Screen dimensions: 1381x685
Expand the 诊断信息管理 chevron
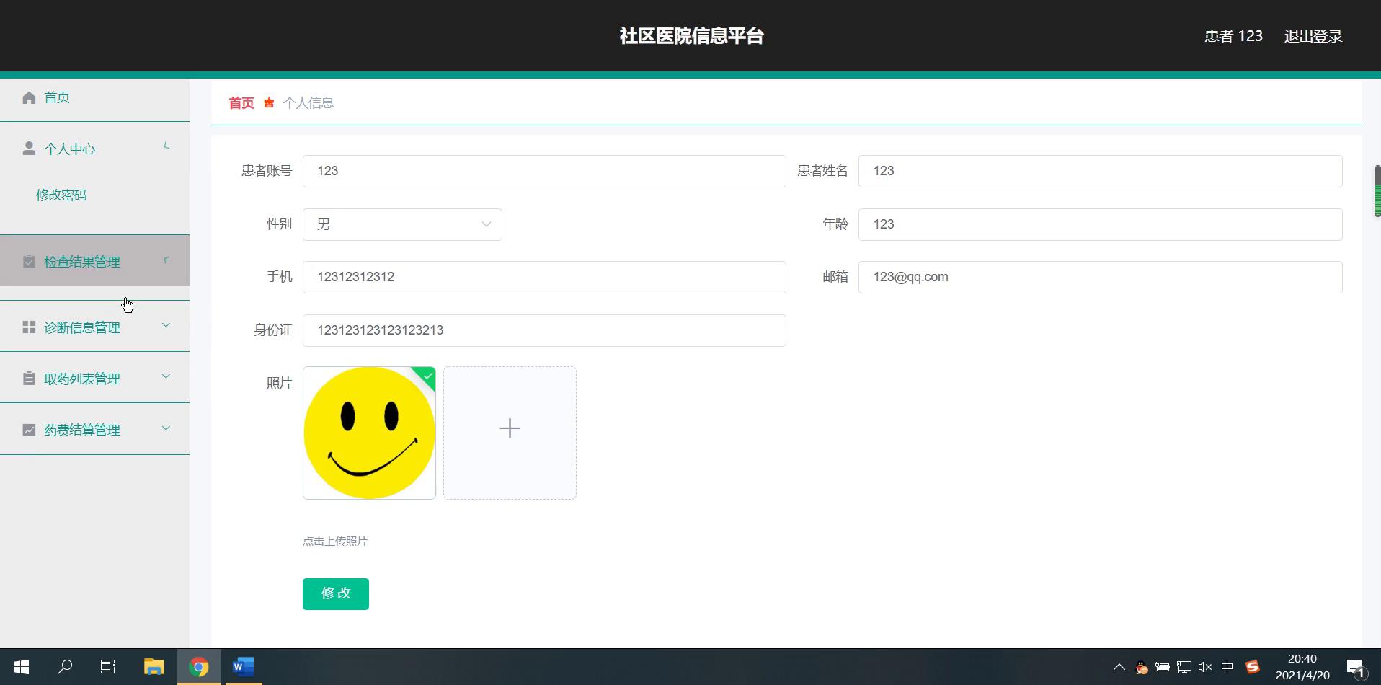click(x=166, y=325)
